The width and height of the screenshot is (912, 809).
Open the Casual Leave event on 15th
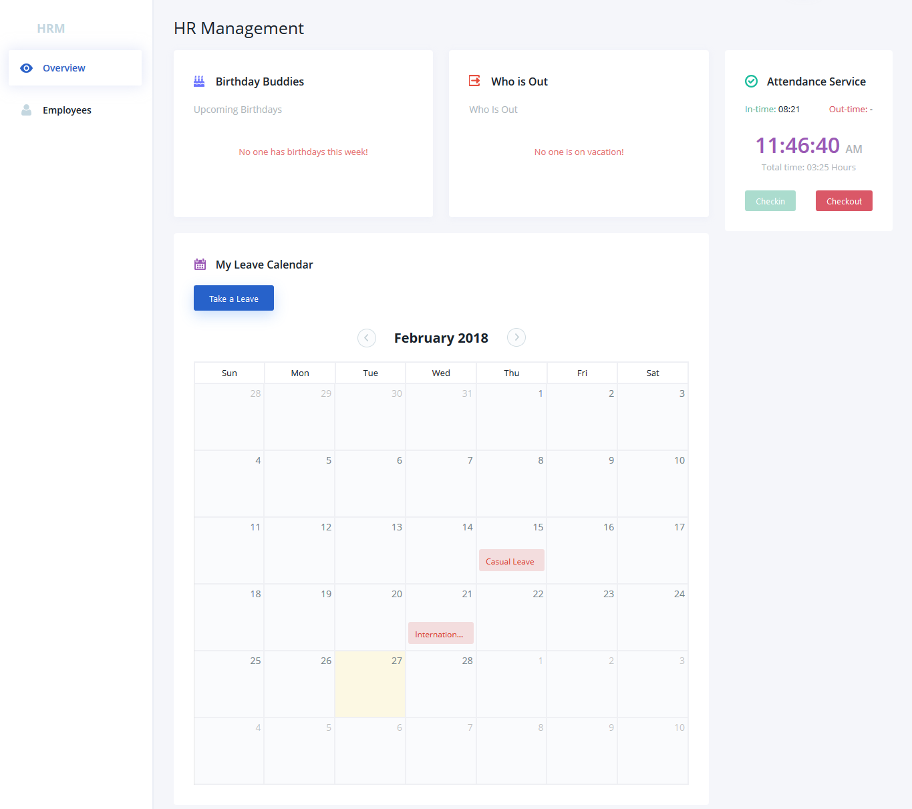click(512, 561)
